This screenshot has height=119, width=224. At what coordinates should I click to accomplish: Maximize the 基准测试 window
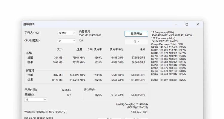pos(187,24)
